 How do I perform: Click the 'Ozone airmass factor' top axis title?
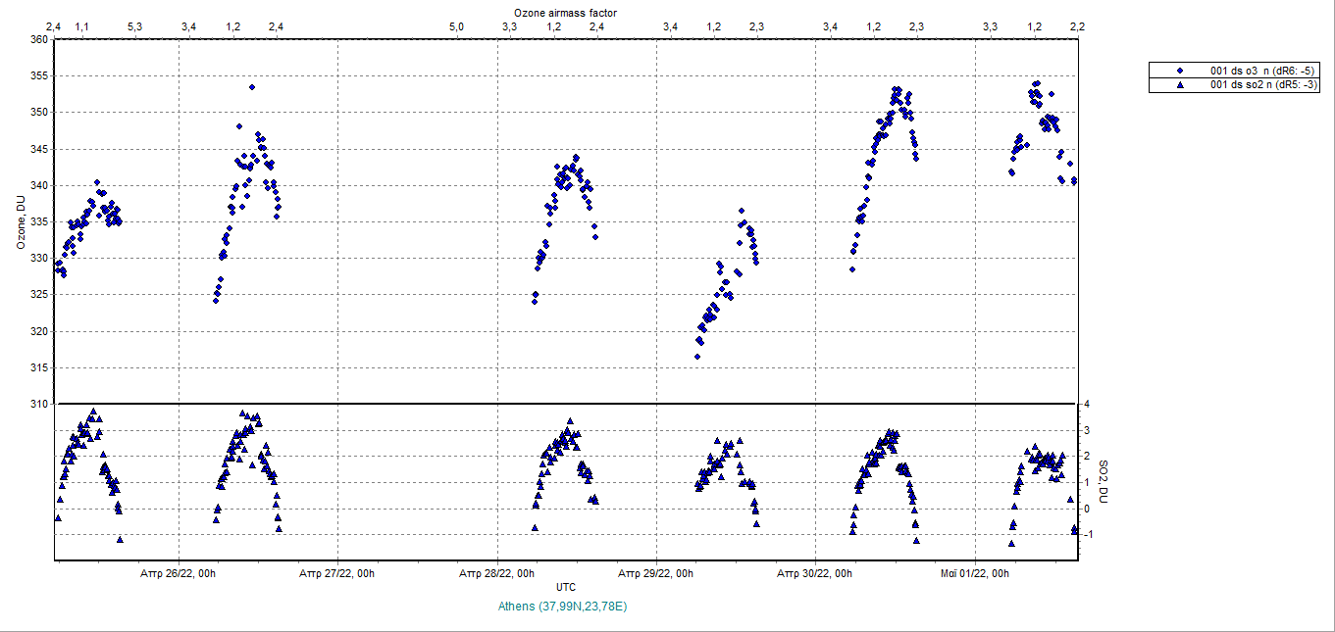click(565, 12)
